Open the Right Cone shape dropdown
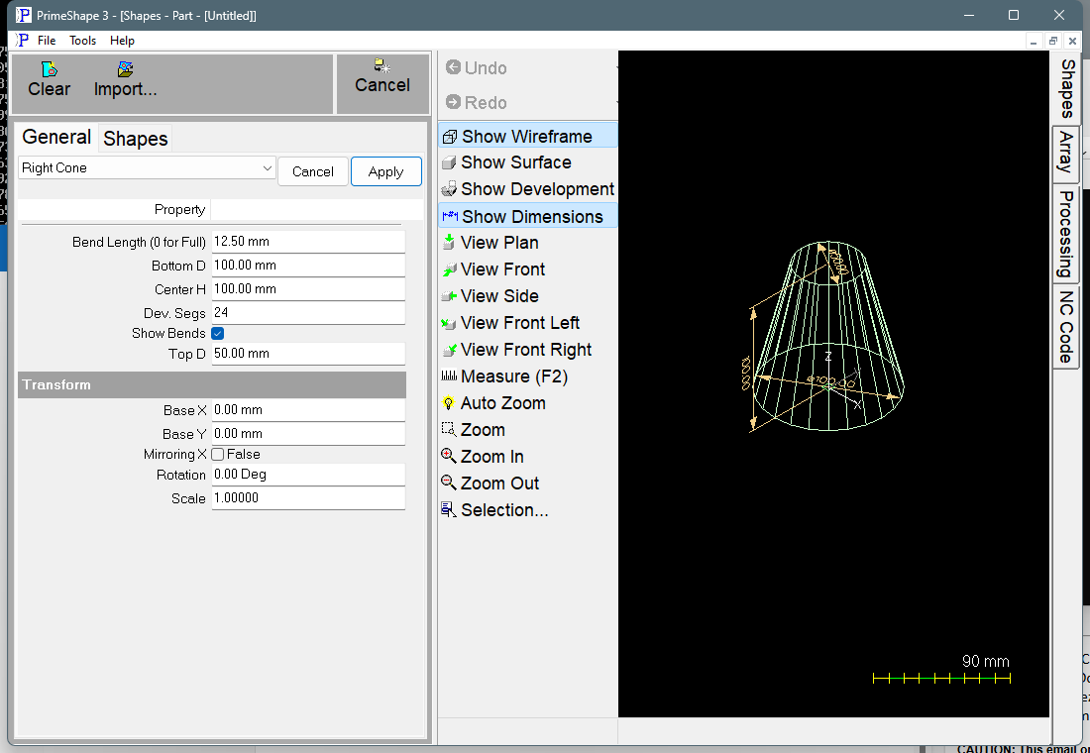The width and height of the screenshot is (1090, 753). [x=147, y=168]
